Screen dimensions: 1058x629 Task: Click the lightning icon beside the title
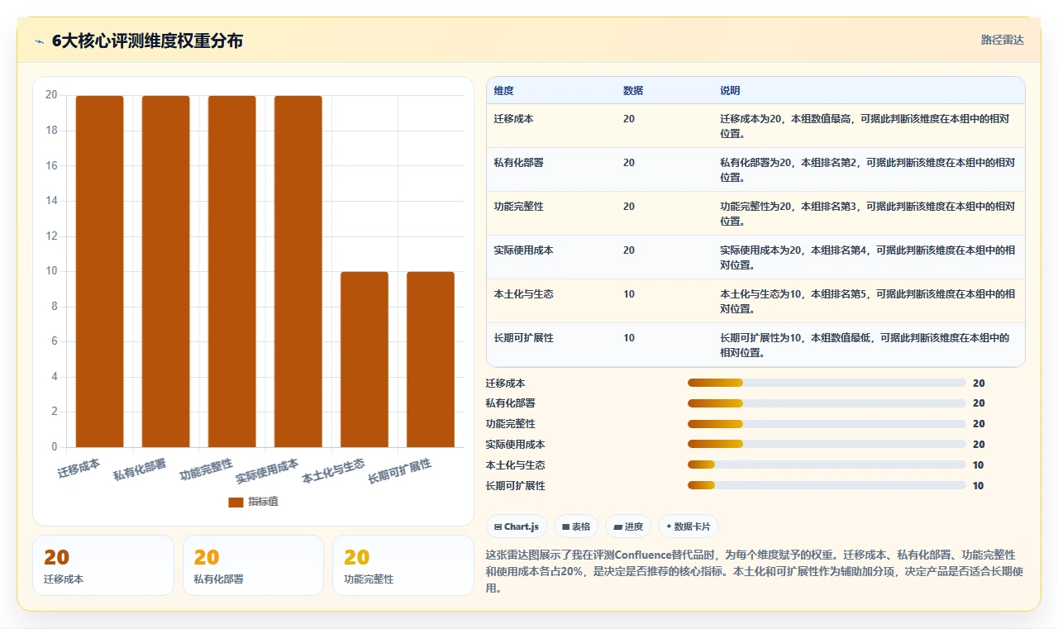(40, 41)
